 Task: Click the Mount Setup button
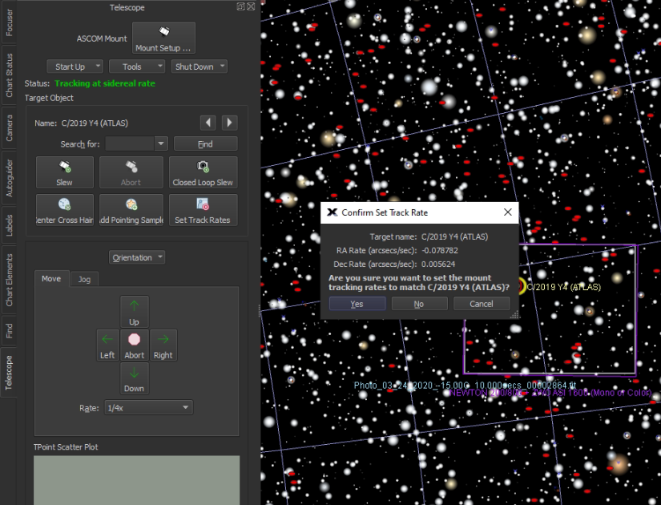click(163, 38)
